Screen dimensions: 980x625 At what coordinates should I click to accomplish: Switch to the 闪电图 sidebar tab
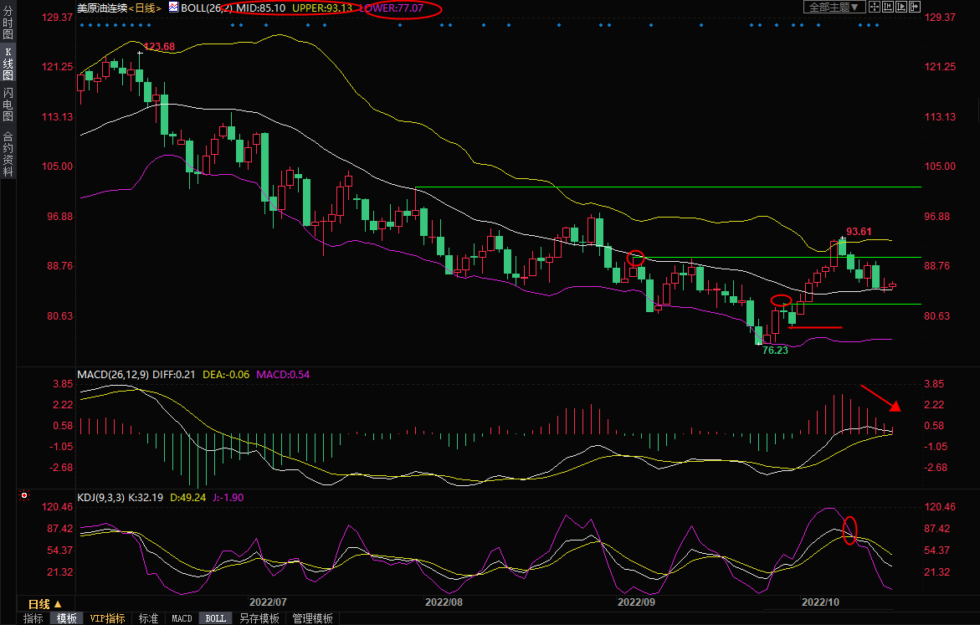pos(8,105)
